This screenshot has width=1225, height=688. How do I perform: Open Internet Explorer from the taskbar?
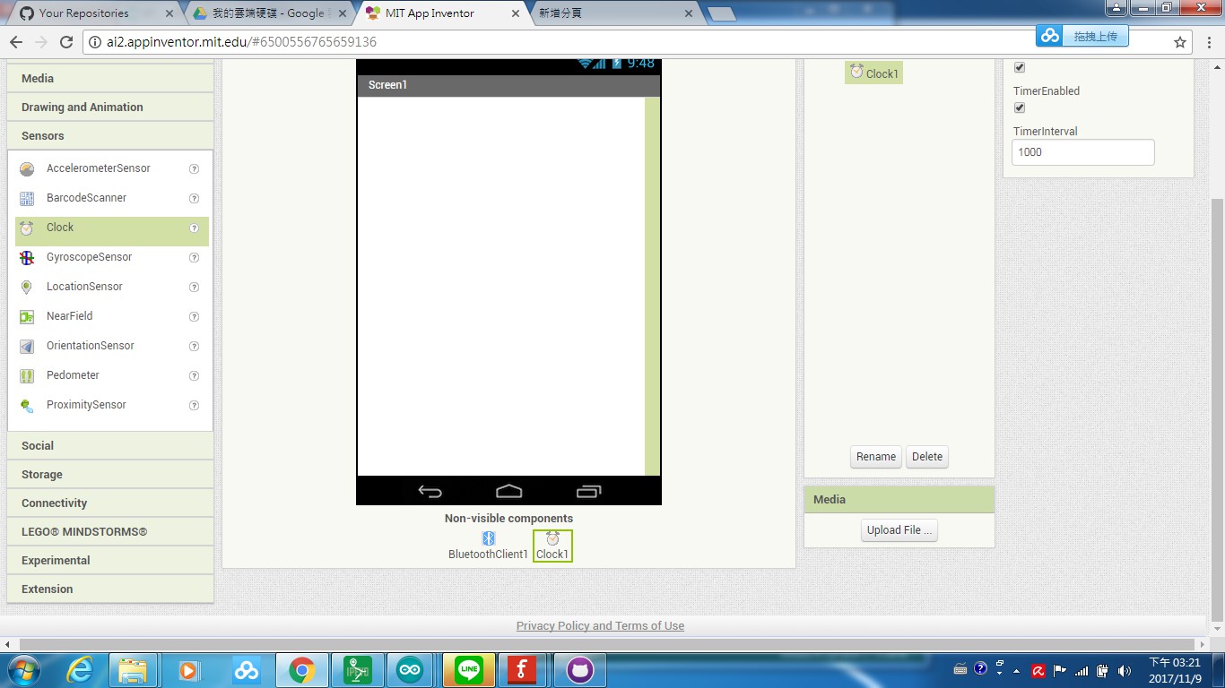pyautogui.click(x=80, y=670)
